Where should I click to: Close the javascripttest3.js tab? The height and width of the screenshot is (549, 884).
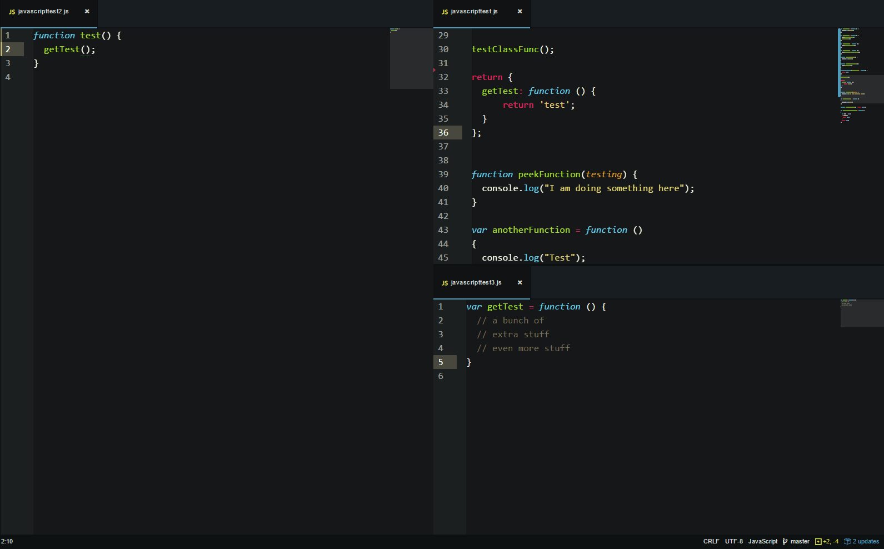point(520,282)
